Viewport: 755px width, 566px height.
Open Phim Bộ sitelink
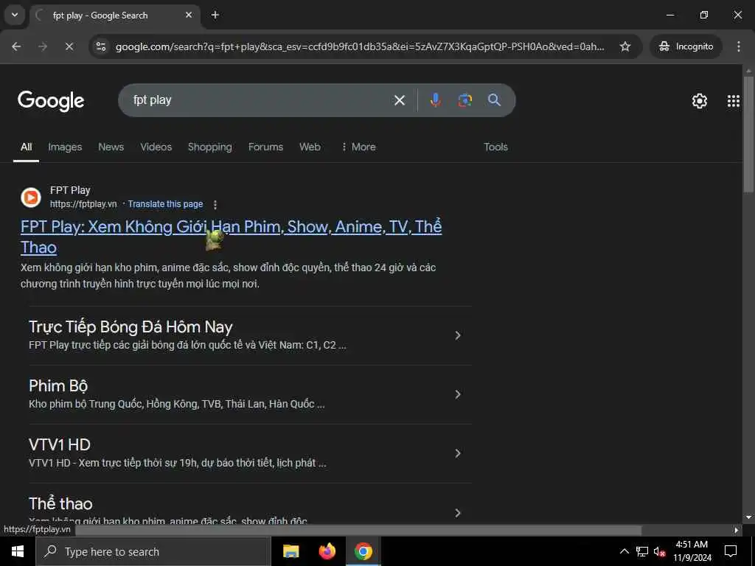click(x=58, y=386)
